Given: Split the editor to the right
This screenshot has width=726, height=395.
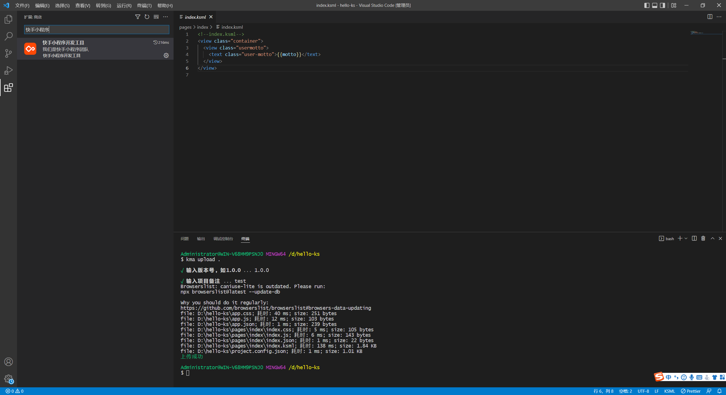Looking at the screenshot, I should [710, 17].
